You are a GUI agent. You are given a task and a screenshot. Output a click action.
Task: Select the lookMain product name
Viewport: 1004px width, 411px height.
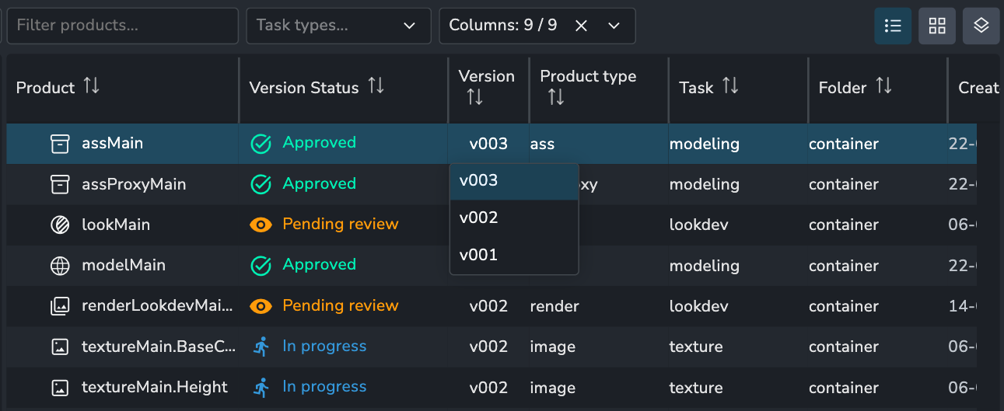tap(116, 225)
